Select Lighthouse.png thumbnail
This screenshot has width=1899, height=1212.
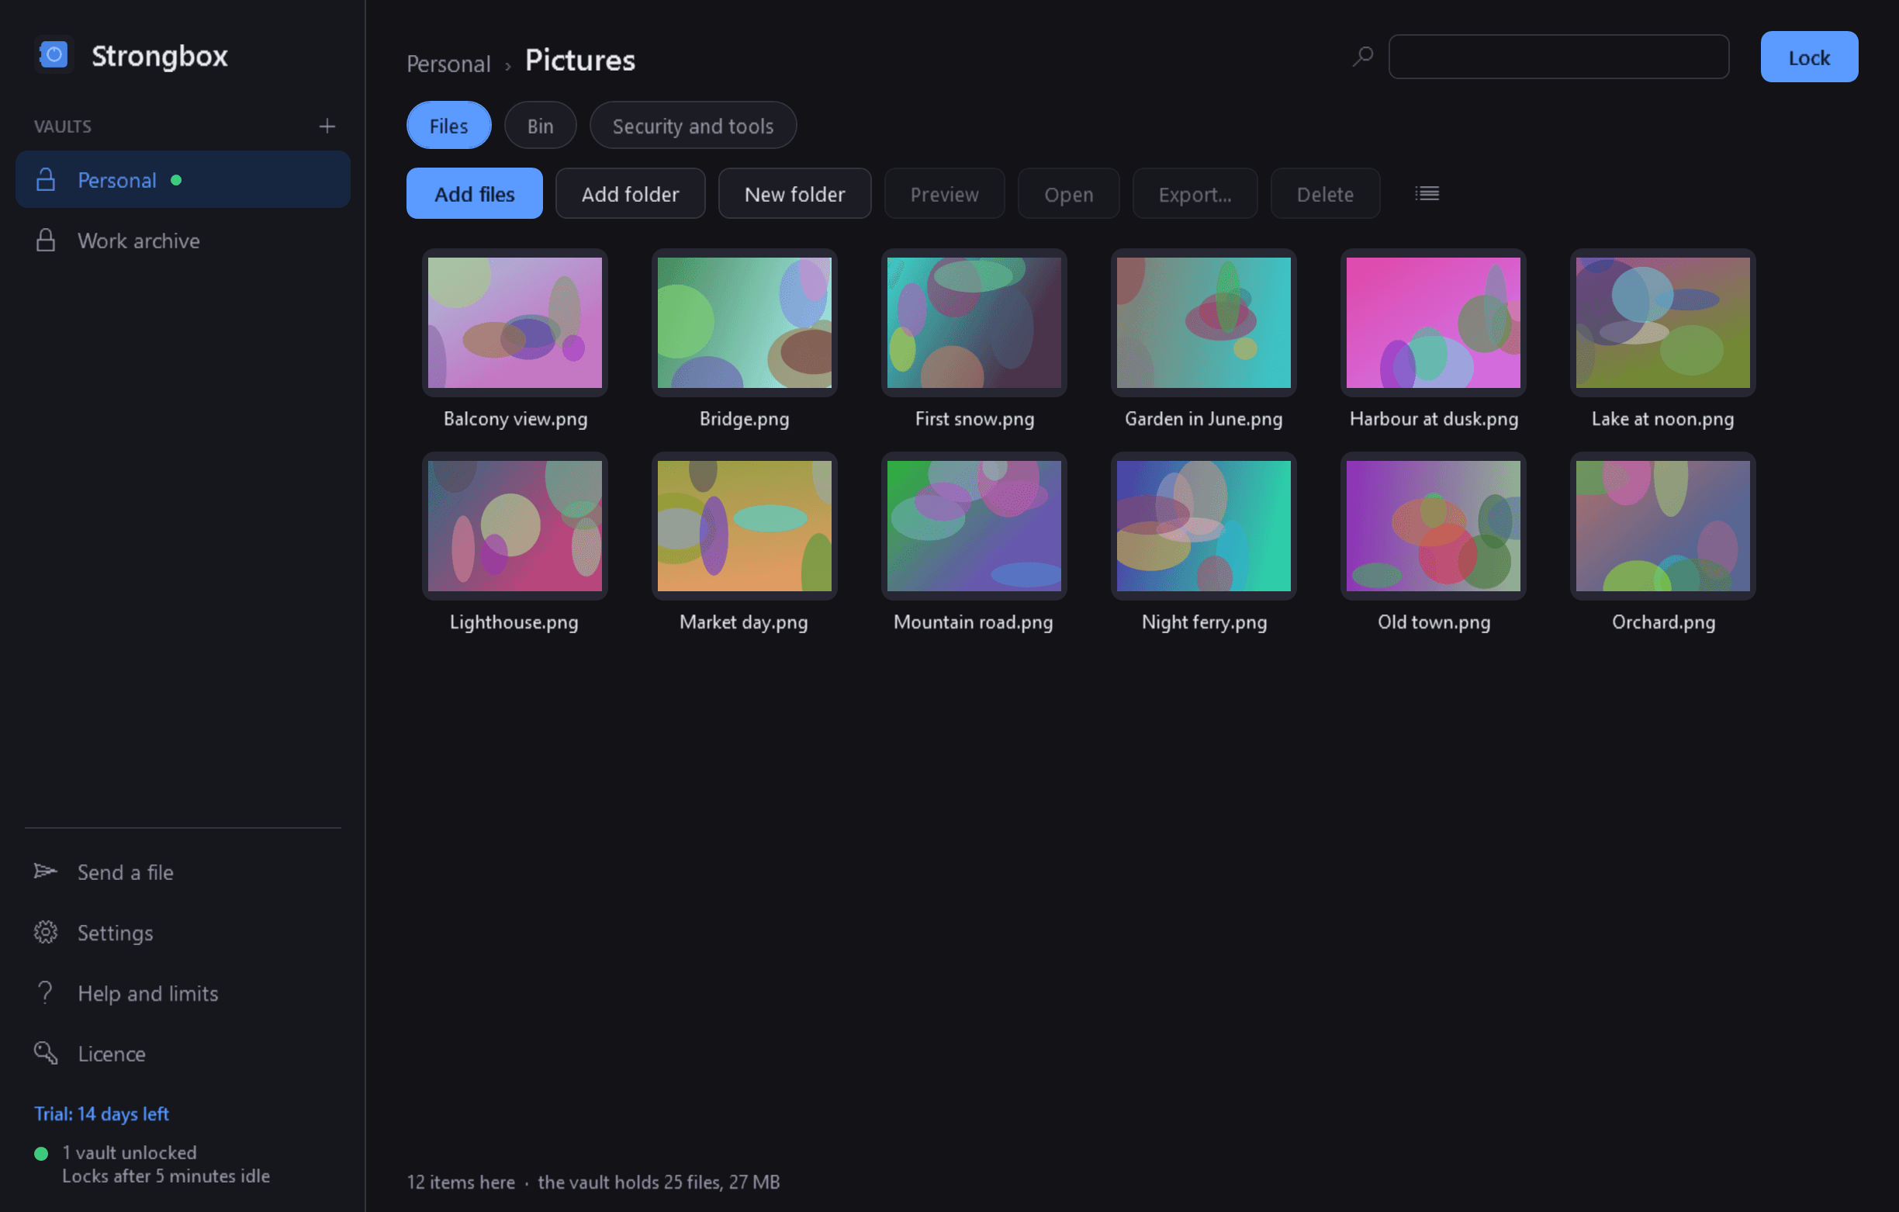[x=515, y=526]
